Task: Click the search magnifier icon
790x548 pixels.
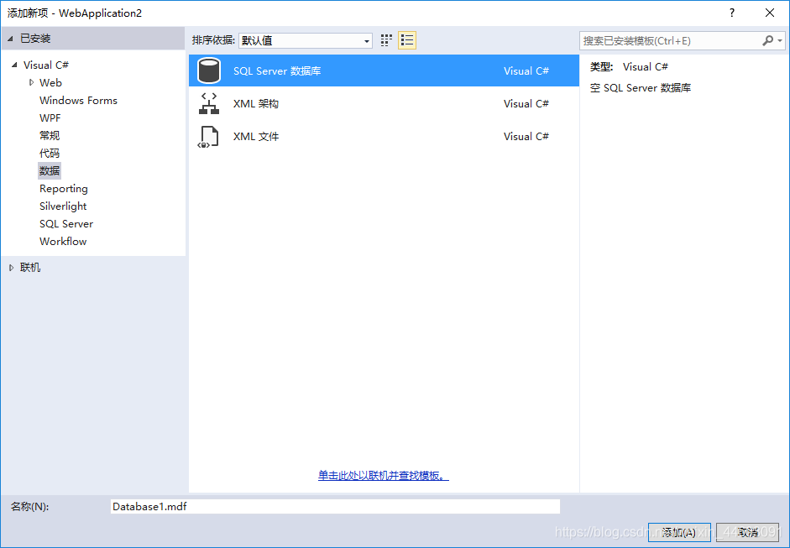Action: [767, 40]
